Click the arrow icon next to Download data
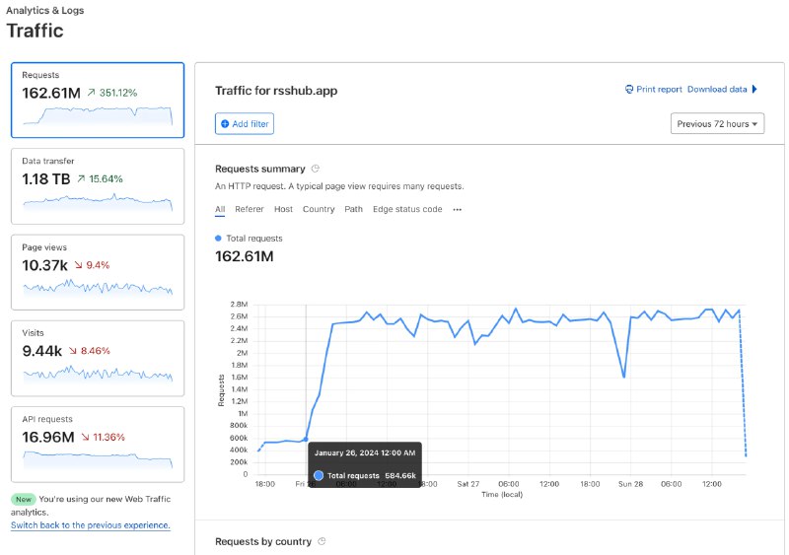Viewport: 789px width, 555px height. [x=754, y=90]
